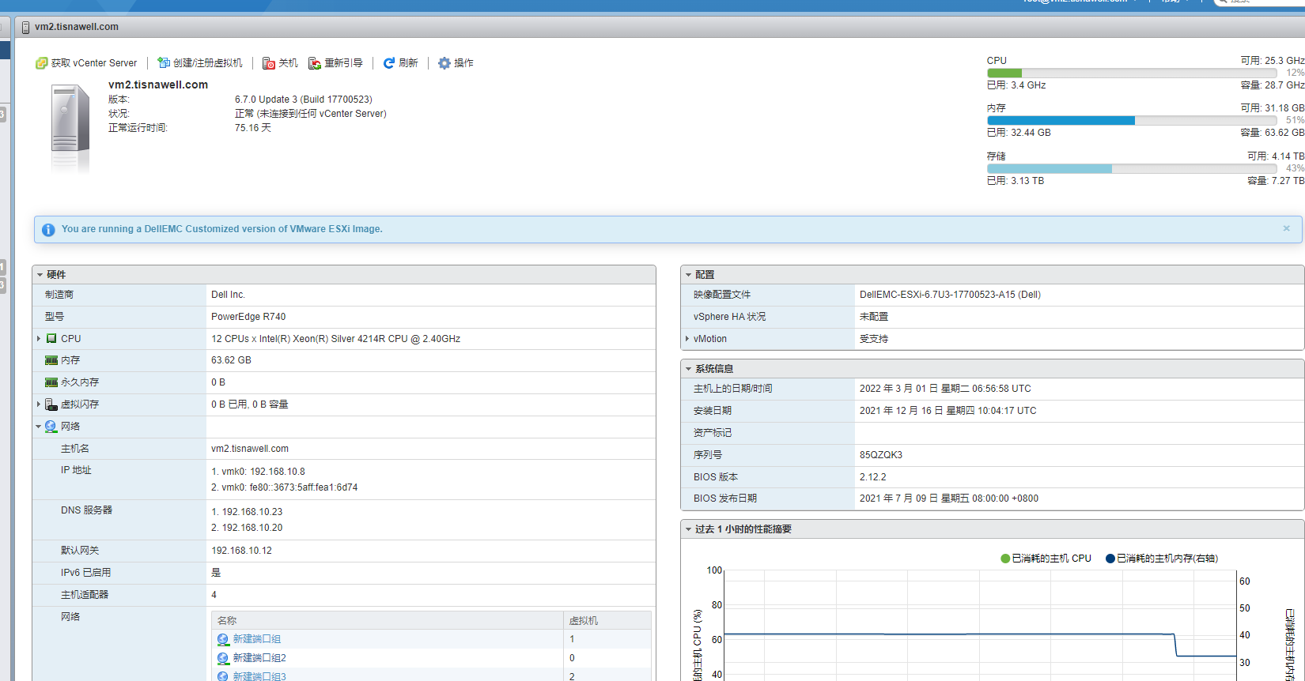Screen dimensions: 1305x681
Task: Expand the CPU hardware row
Action: click(39, 339)
